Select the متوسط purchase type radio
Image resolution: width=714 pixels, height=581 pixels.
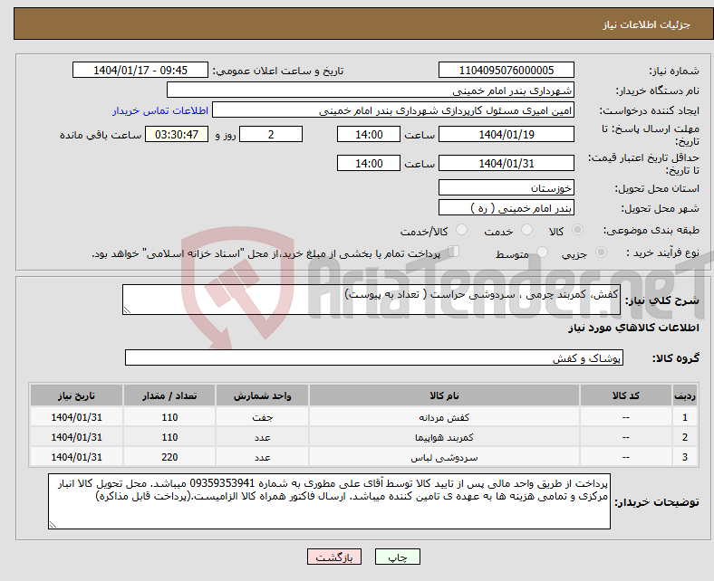coord(542,252)
